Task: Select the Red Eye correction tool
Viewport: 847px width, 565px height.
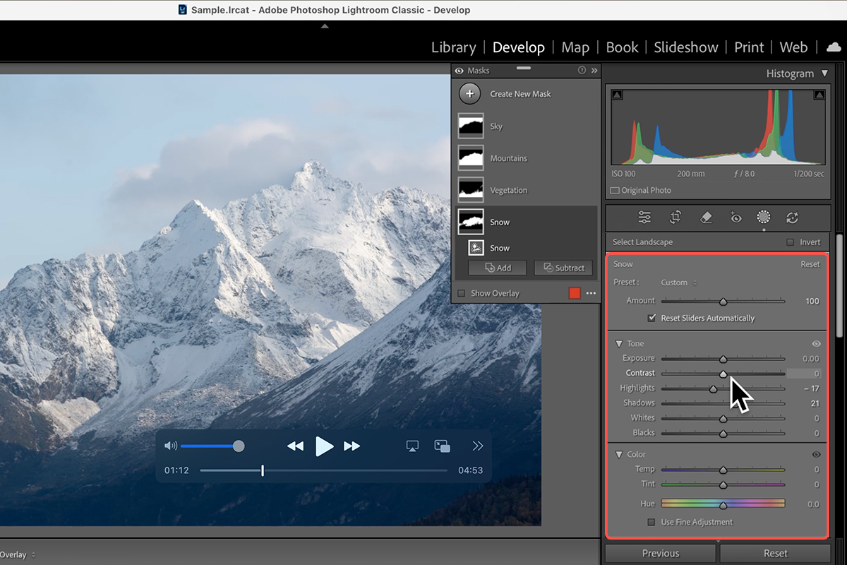Action: [x=735, y=218]
